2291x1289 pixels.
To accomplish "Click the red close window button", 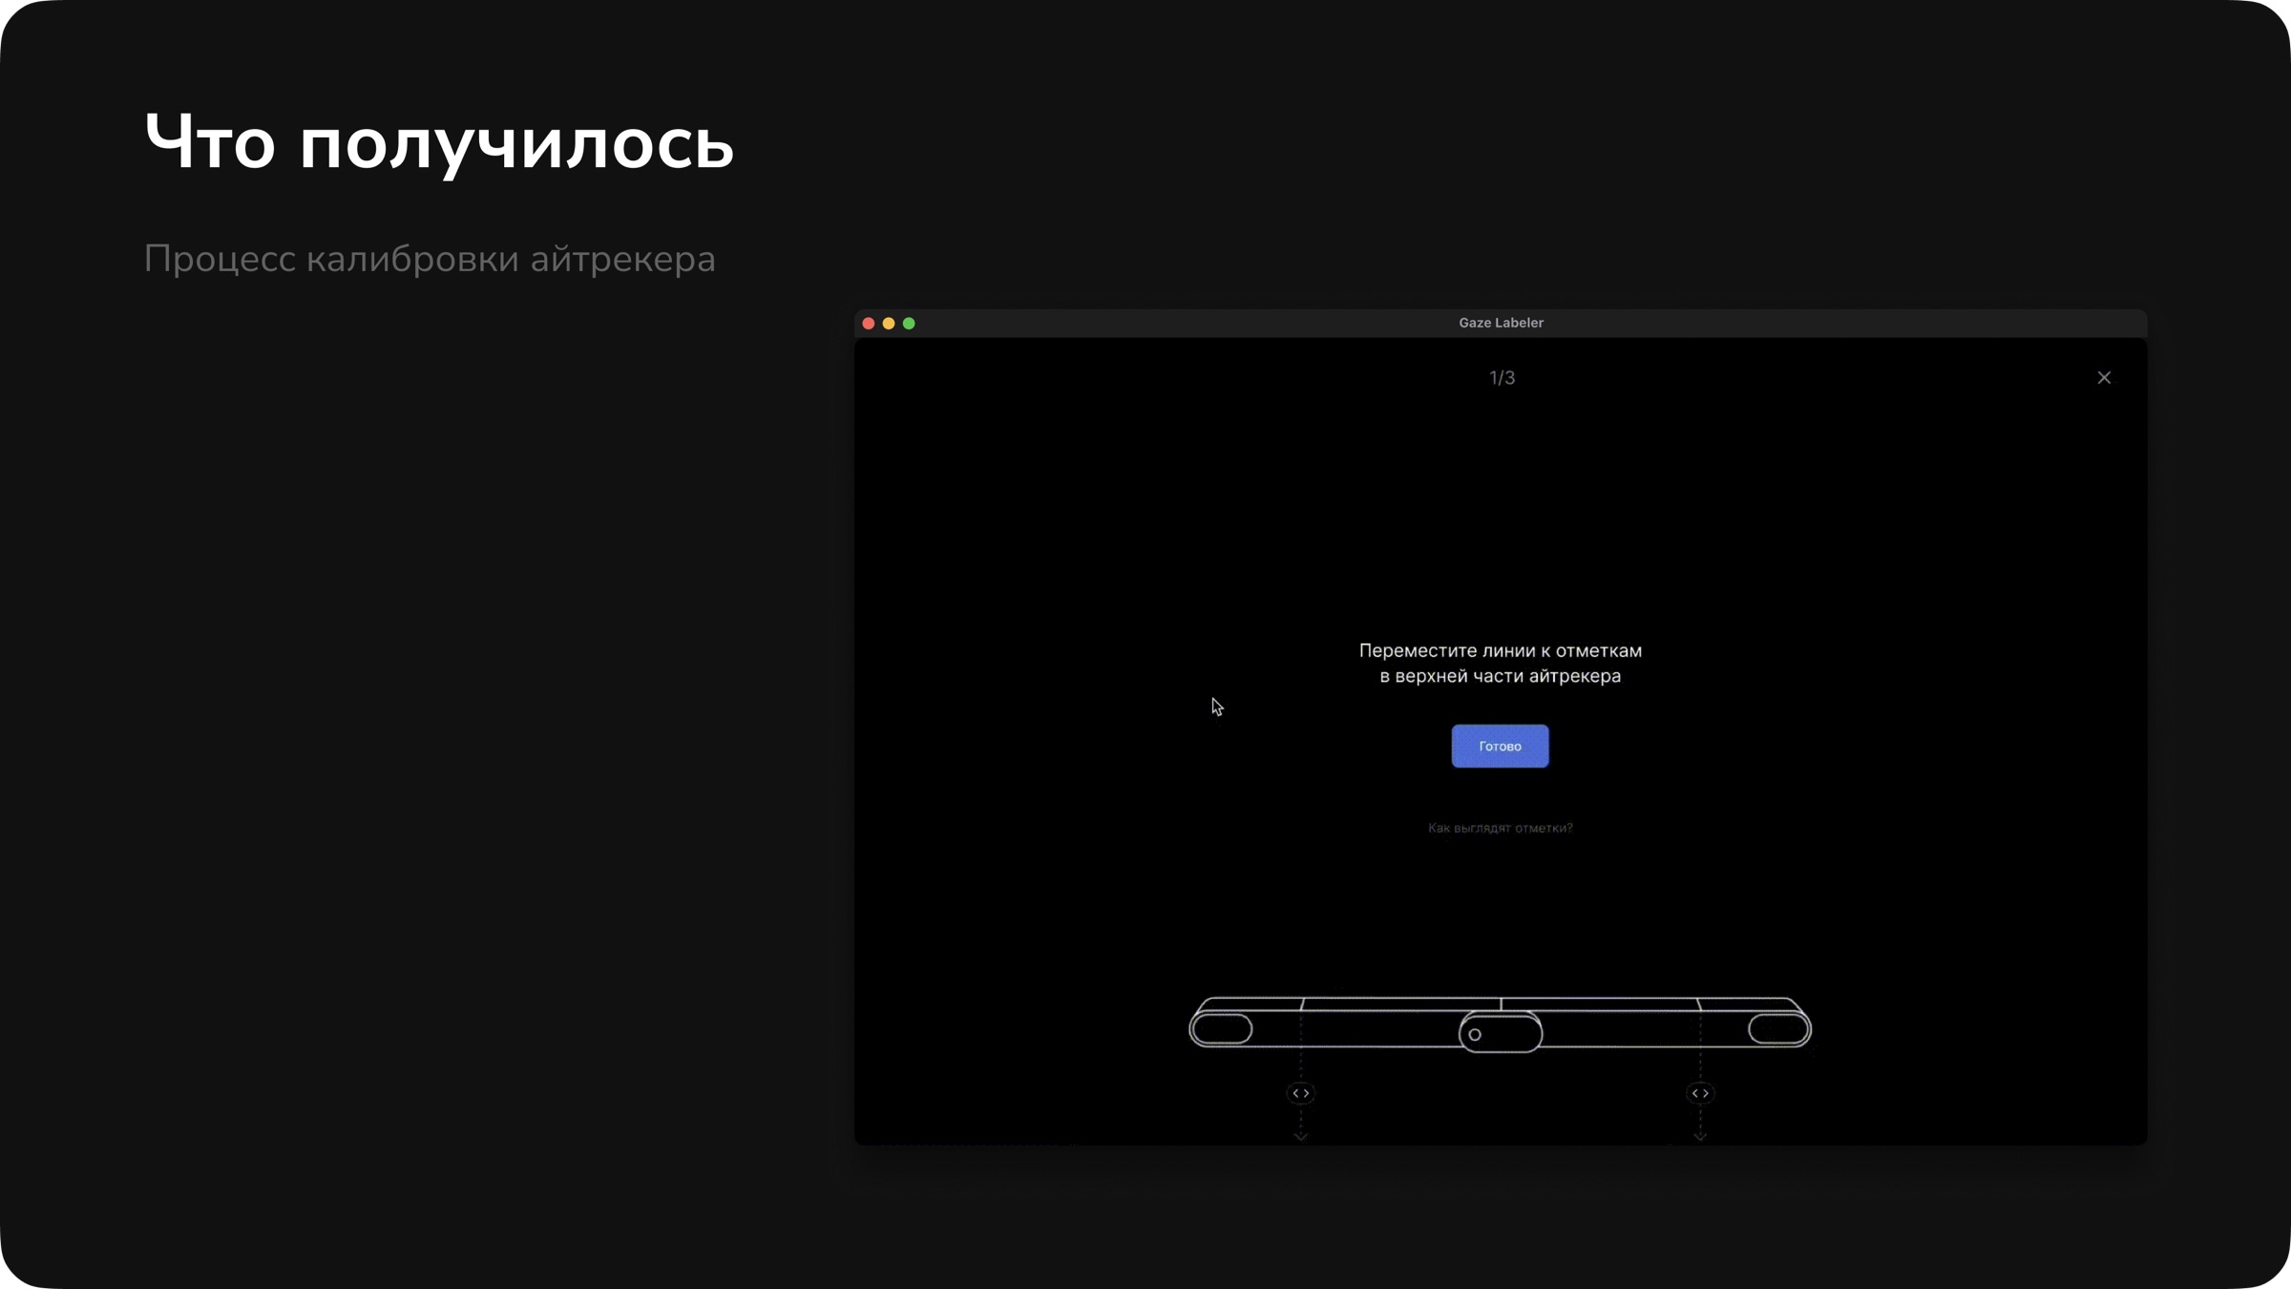I will click(869, 324).
